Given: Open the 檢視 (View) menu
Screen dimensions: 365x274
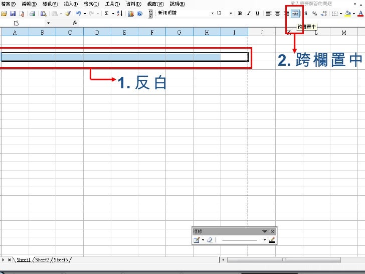Looking at the screenshot, I should [50, 4].
